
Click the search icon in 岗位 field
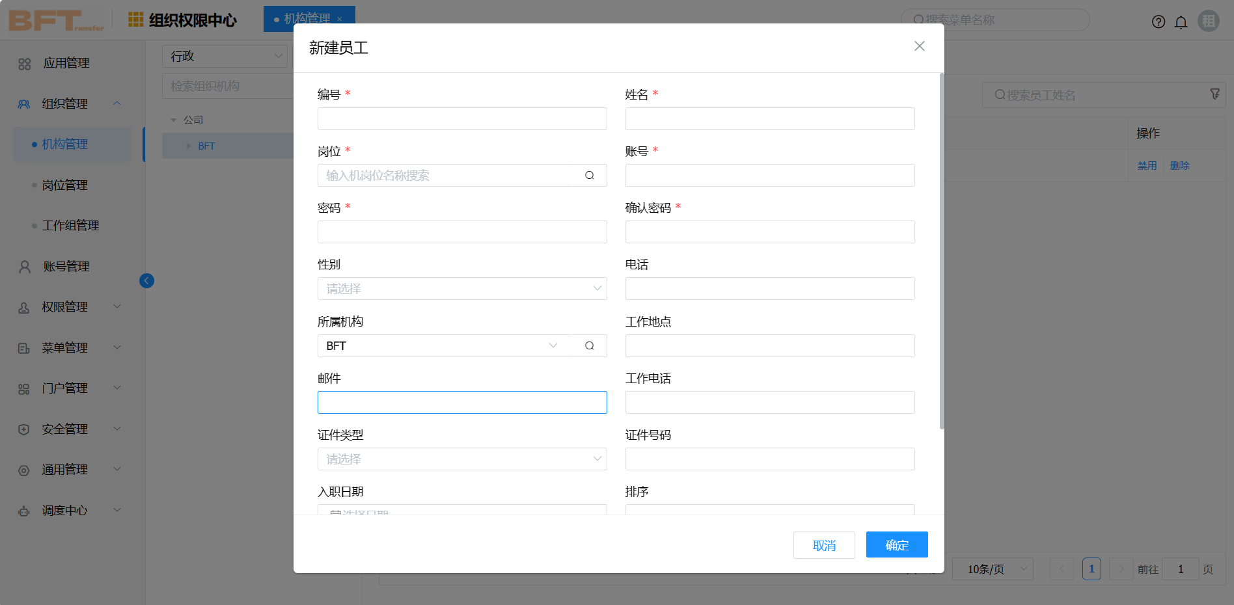click(x=589, y=176)
